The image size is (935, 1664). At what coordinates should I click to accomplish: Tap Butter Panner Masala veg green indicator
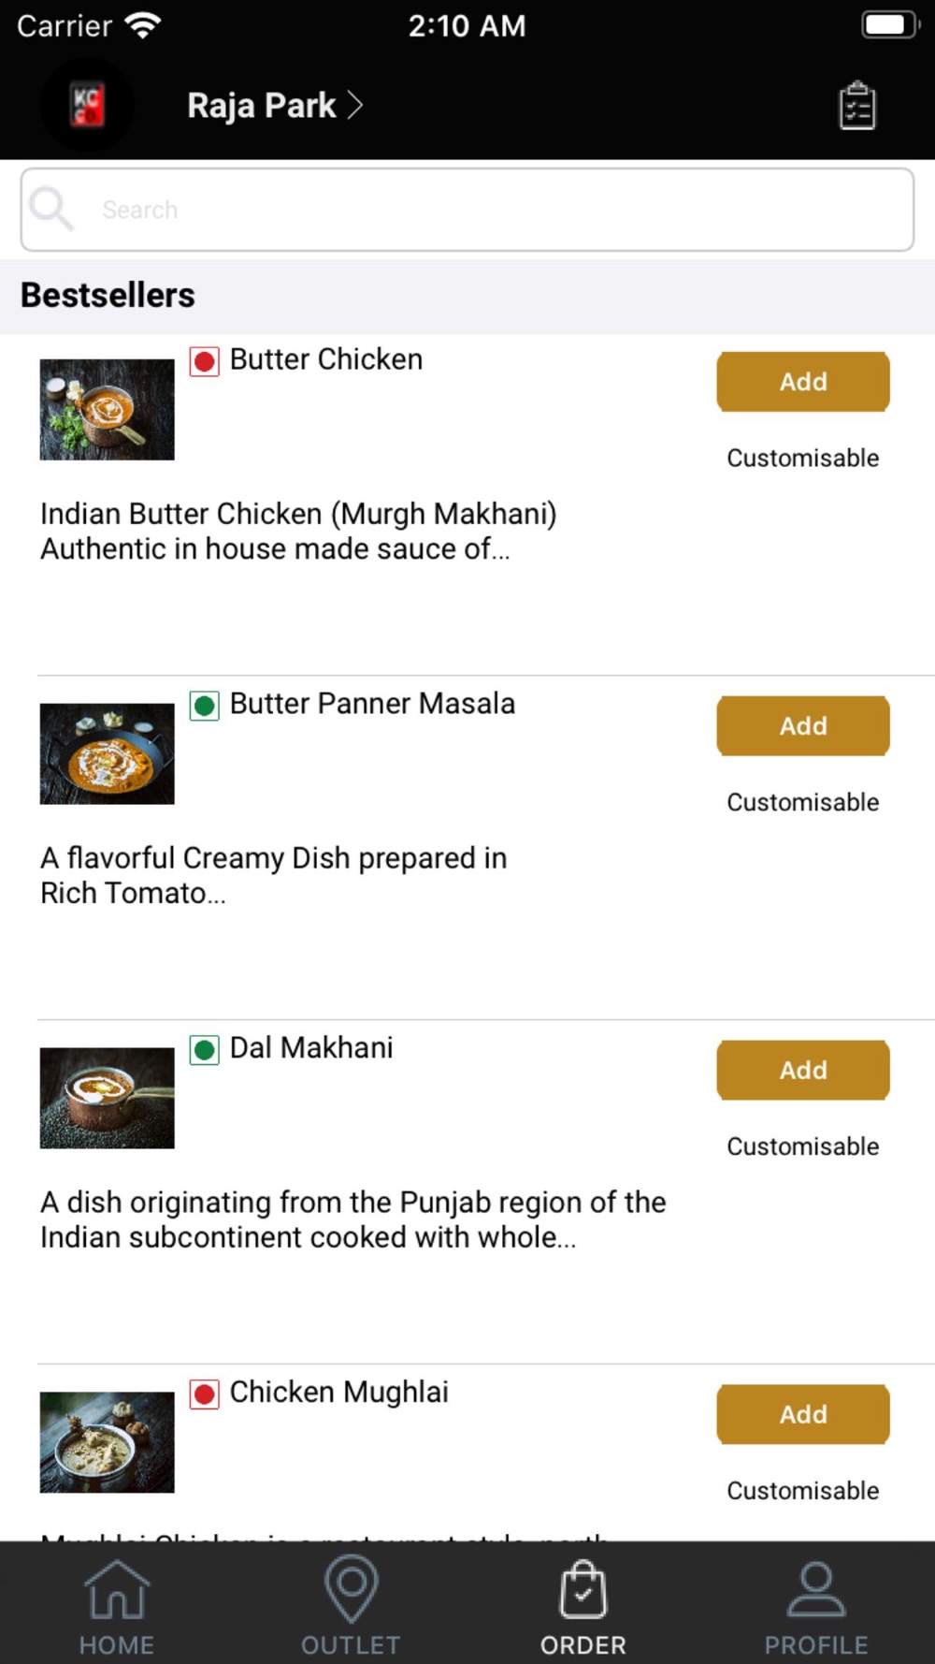(x=205, y=706)
